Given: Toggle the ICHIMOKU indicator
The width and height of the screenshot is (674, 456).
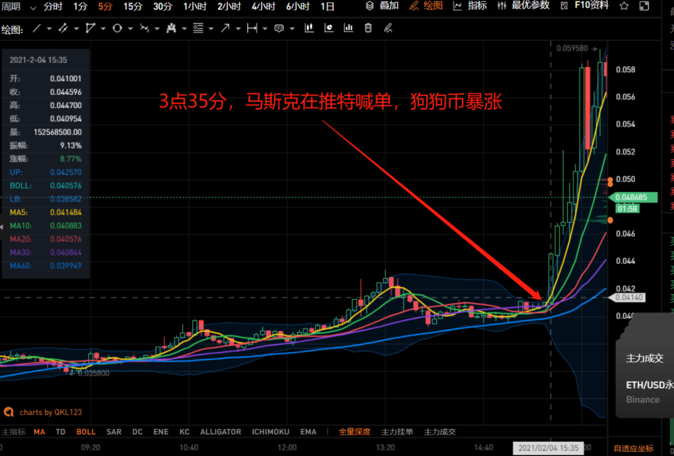Looking at the screenshot, I should [270, 432].
